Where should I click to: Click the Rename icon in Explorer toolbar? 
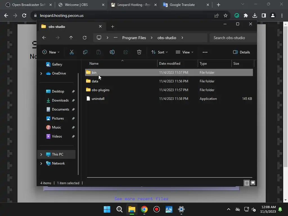click(x=112, y=52)
